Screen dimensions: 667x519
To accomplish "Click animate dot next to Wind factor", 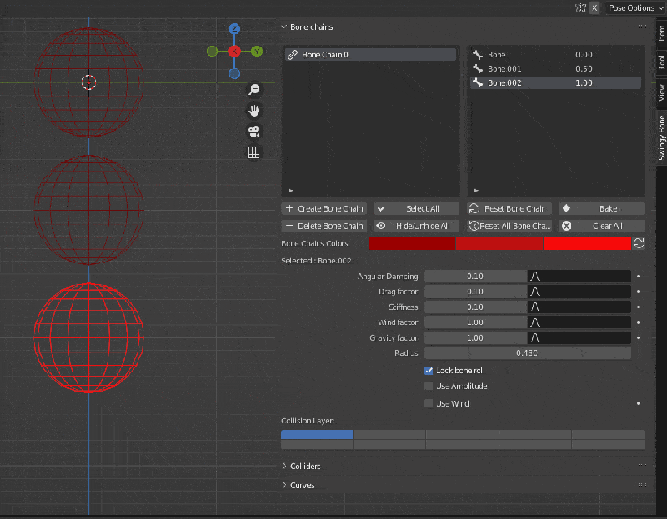I will click(639, 322).
